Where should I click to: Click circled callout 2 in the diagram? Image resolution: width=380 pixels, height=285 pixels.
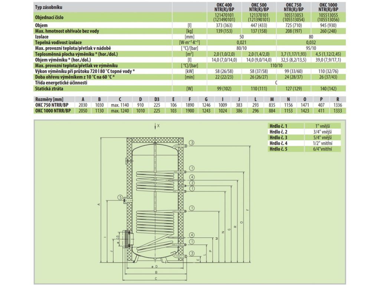click(x=192, y=183)
